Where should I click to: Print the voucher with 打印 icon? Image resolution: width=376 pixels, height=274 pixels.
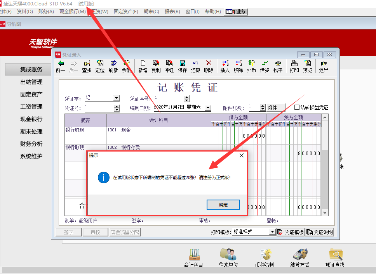coord(294,67)
